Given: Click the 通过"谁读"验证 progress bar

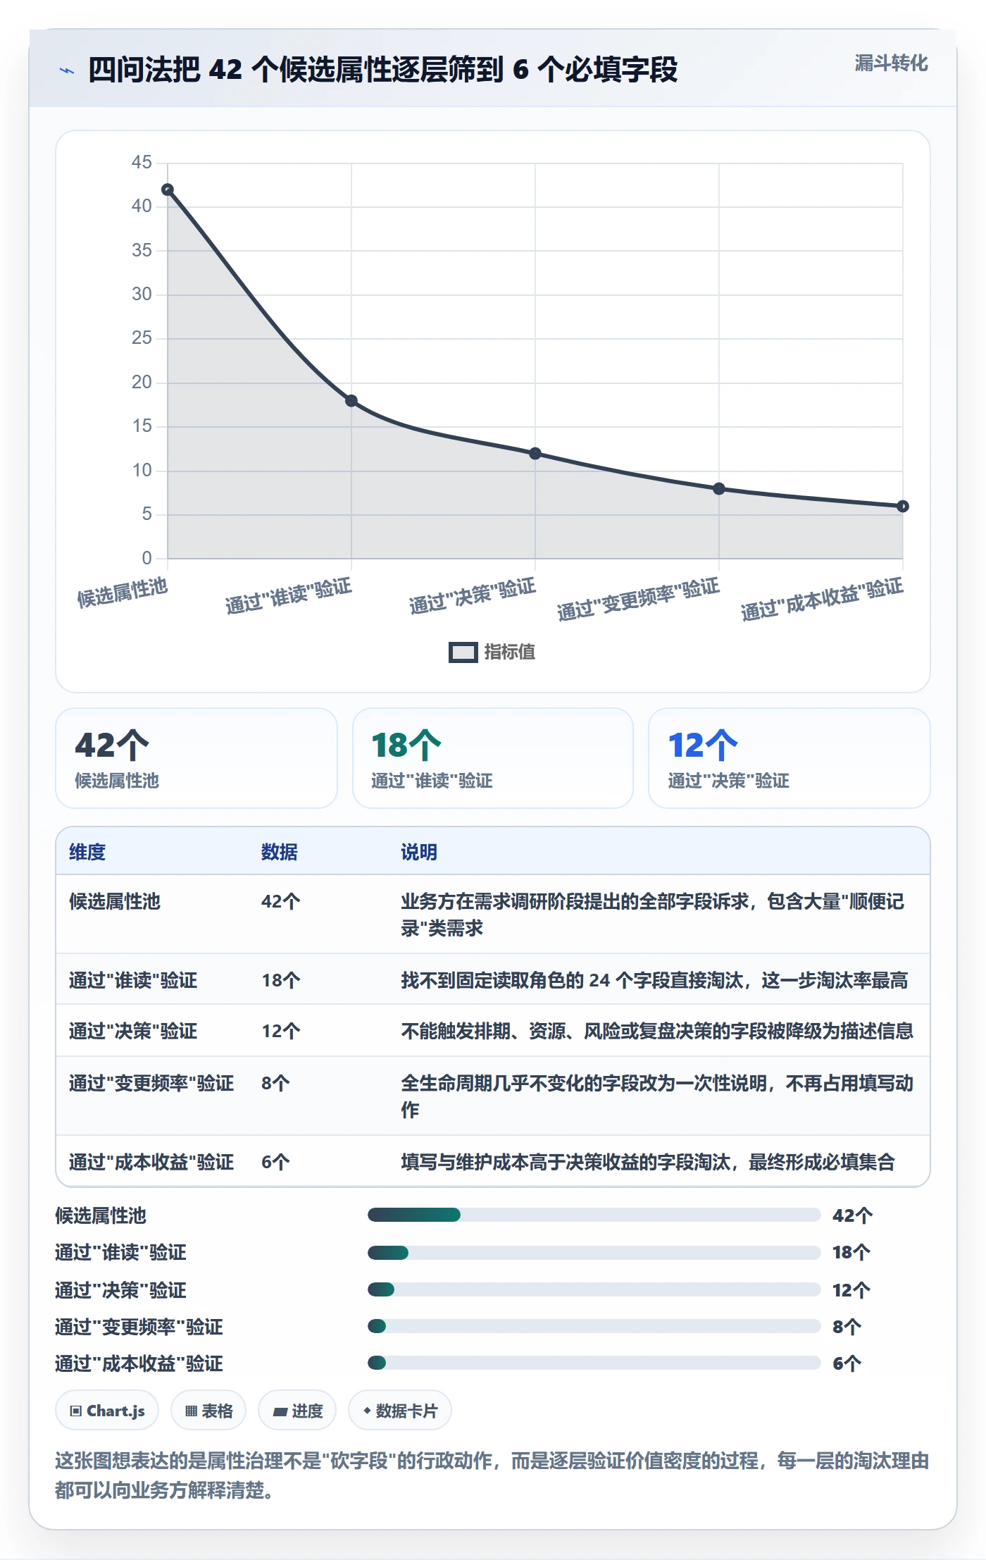Looking at the screenshot, I should click(594, 1253).
